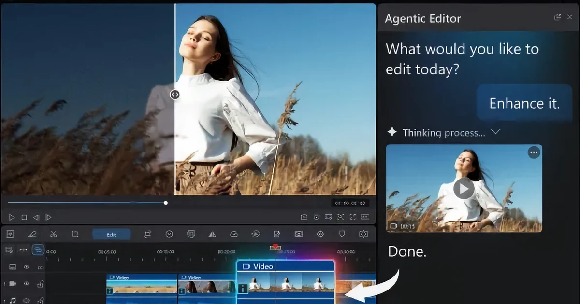Click the rightmost icon below the preview
The height and width of the screenshot is (304, 580).
tap(365, 217)
